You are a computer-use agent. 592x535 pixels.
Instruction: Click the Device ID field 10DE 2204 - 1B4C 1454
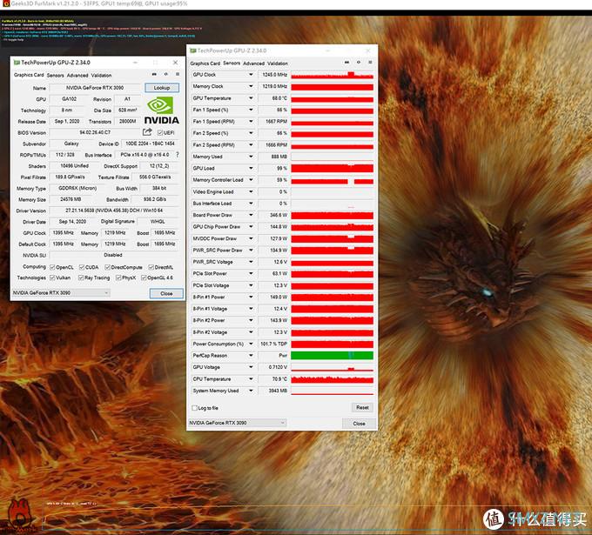coord(150,144)
